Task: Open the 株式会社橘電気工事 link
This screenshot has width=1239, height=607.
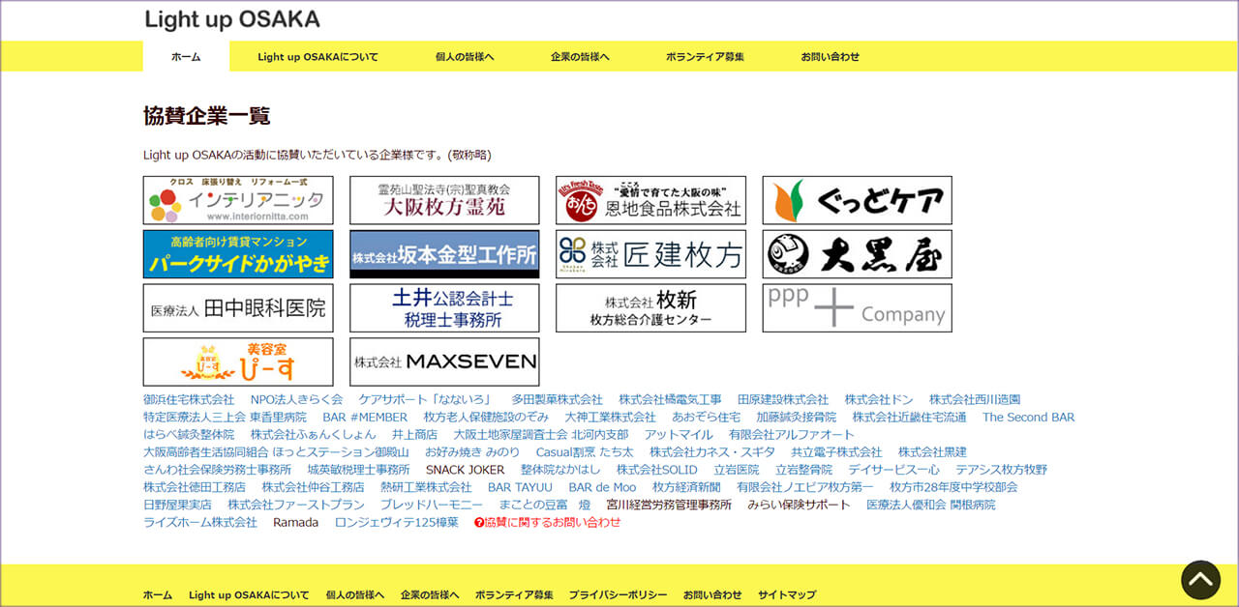Action: [x=670, y=399]
